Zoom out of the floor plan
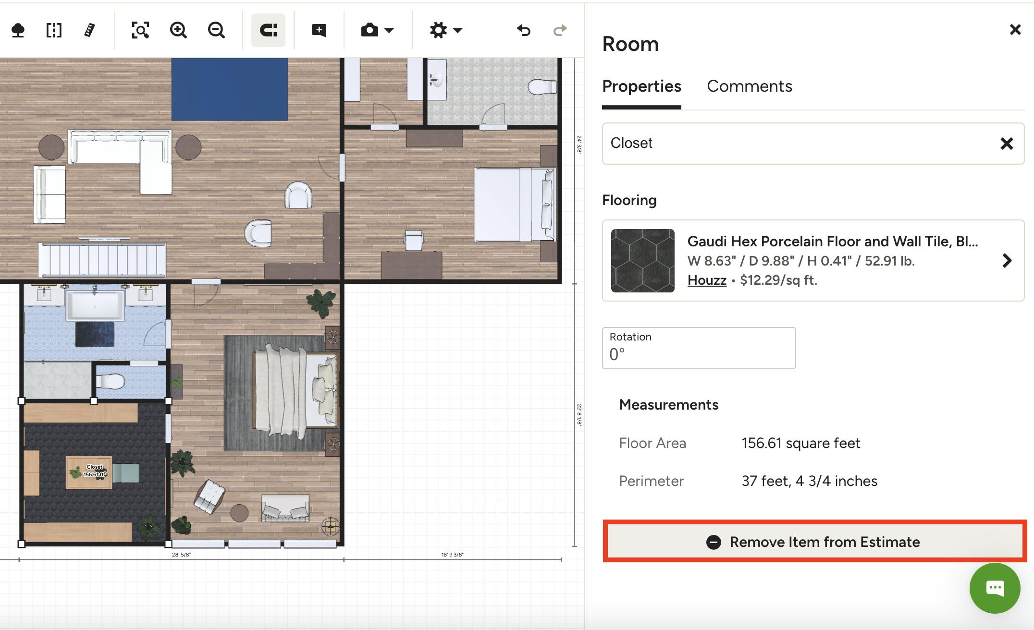1034x630 pixels. coord(216,30)
